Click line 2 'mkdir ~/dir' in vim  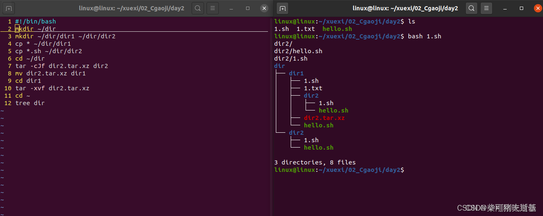36,29
